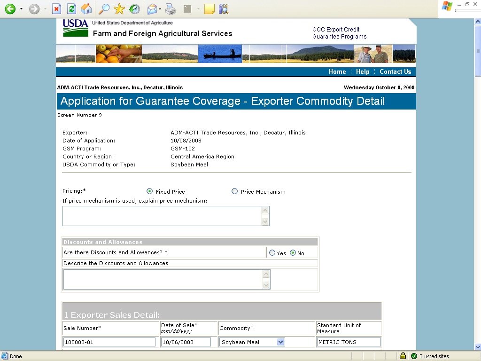
Task: Click the page vertical scrollbar thumb
Action: (x=478, y=51)
